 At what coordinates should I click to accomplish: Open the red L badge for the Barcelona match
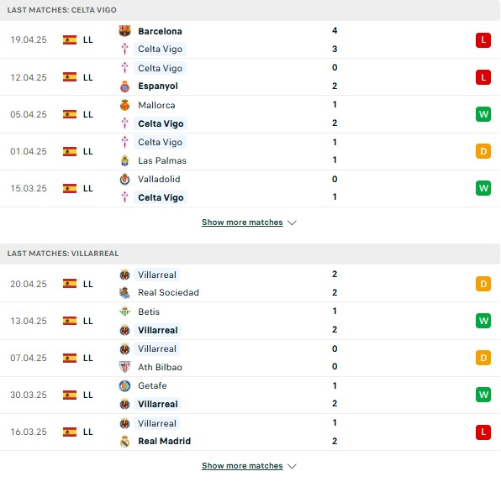[483, 40]
